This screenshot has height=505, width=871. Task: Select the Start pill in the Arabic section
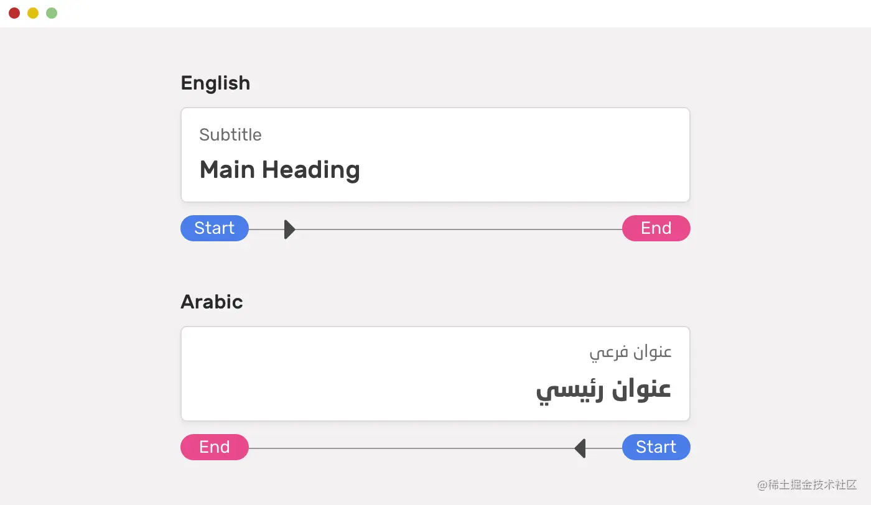[656, 447]
